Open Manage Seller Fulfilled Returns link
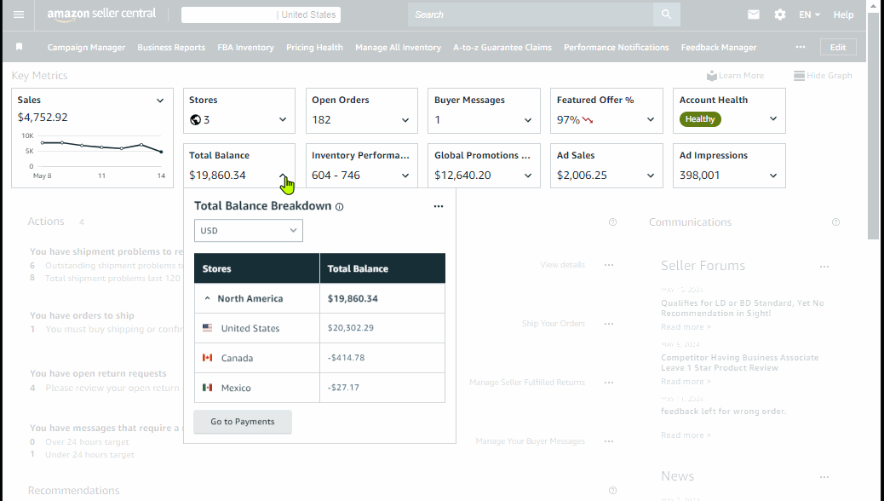This screenshot has width=884, height=501. (x=527, y=383)
